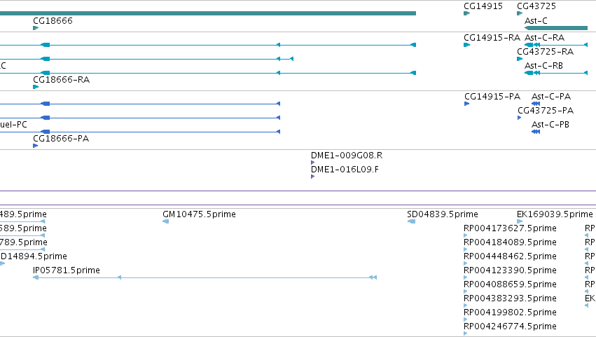Viewport: 596px width, 337px height.
Task: Click the arrow glyph below SD04839.5prime
Action: pos(411,221)
